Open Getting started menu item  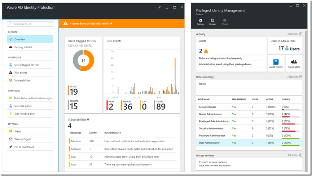click(x=30, y=47)
